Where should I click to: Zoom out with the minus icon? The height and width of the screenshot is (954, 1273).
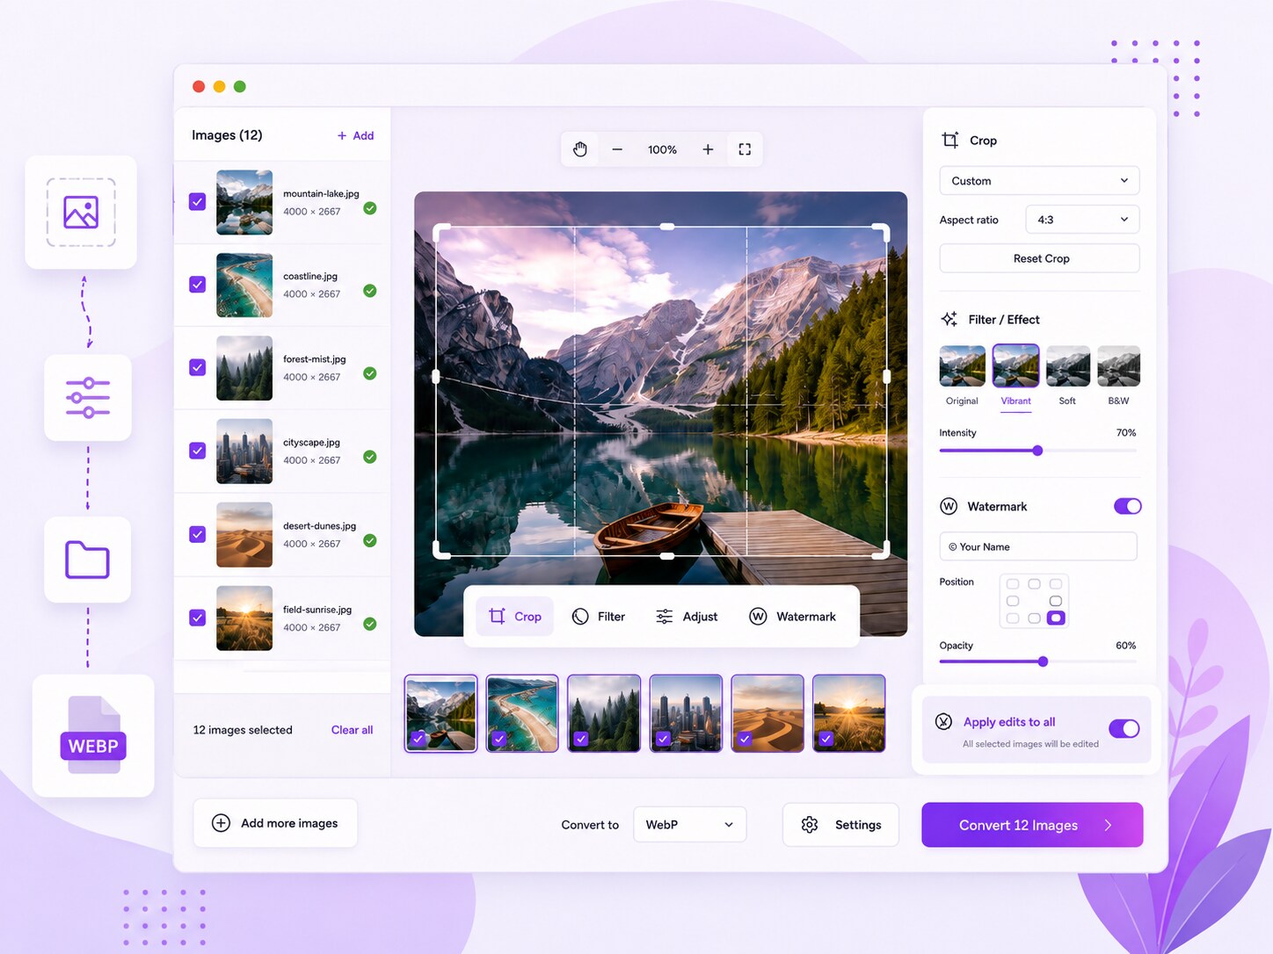[617, 149]
